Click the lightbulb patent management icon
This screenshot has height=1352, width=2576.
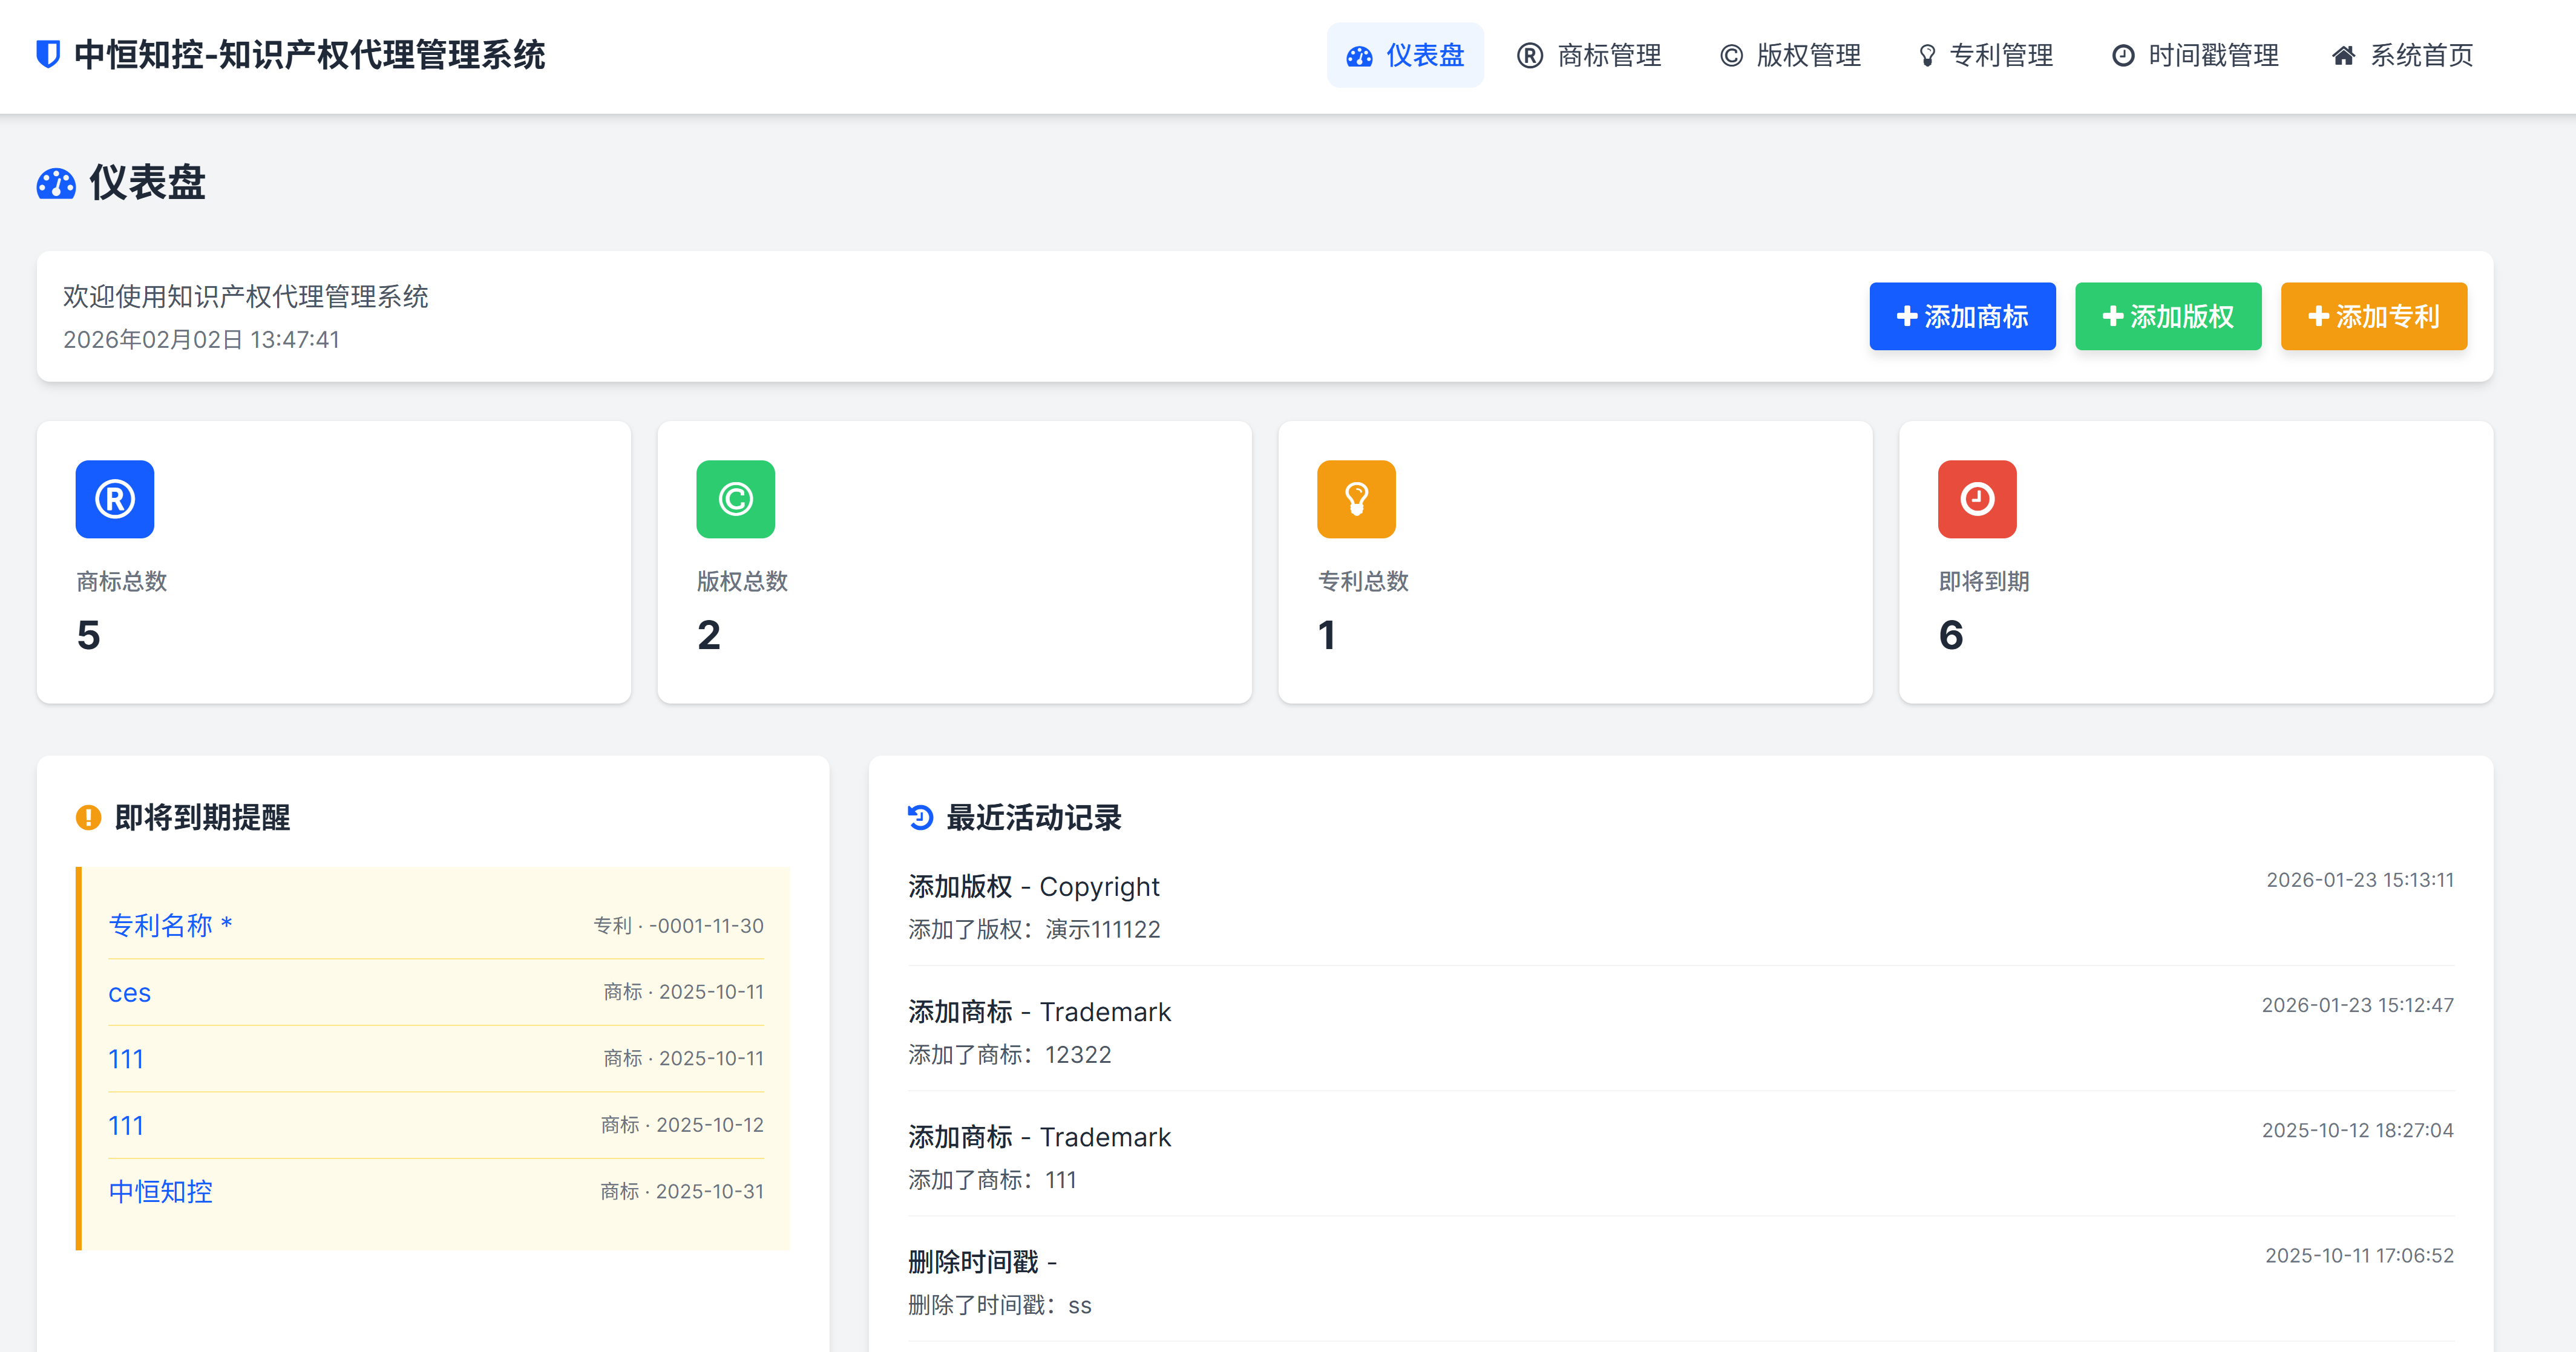tap(1928, 57)
